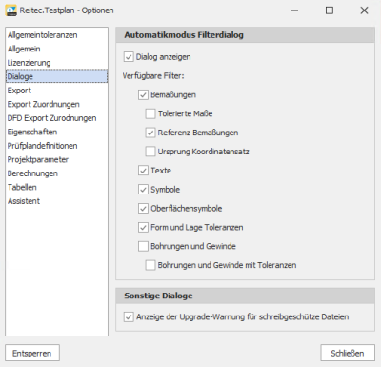The height and width of the screenshot is (367, 381).
Task: Open the Lizenzierung options page
Action: click(x=56, y=63)
